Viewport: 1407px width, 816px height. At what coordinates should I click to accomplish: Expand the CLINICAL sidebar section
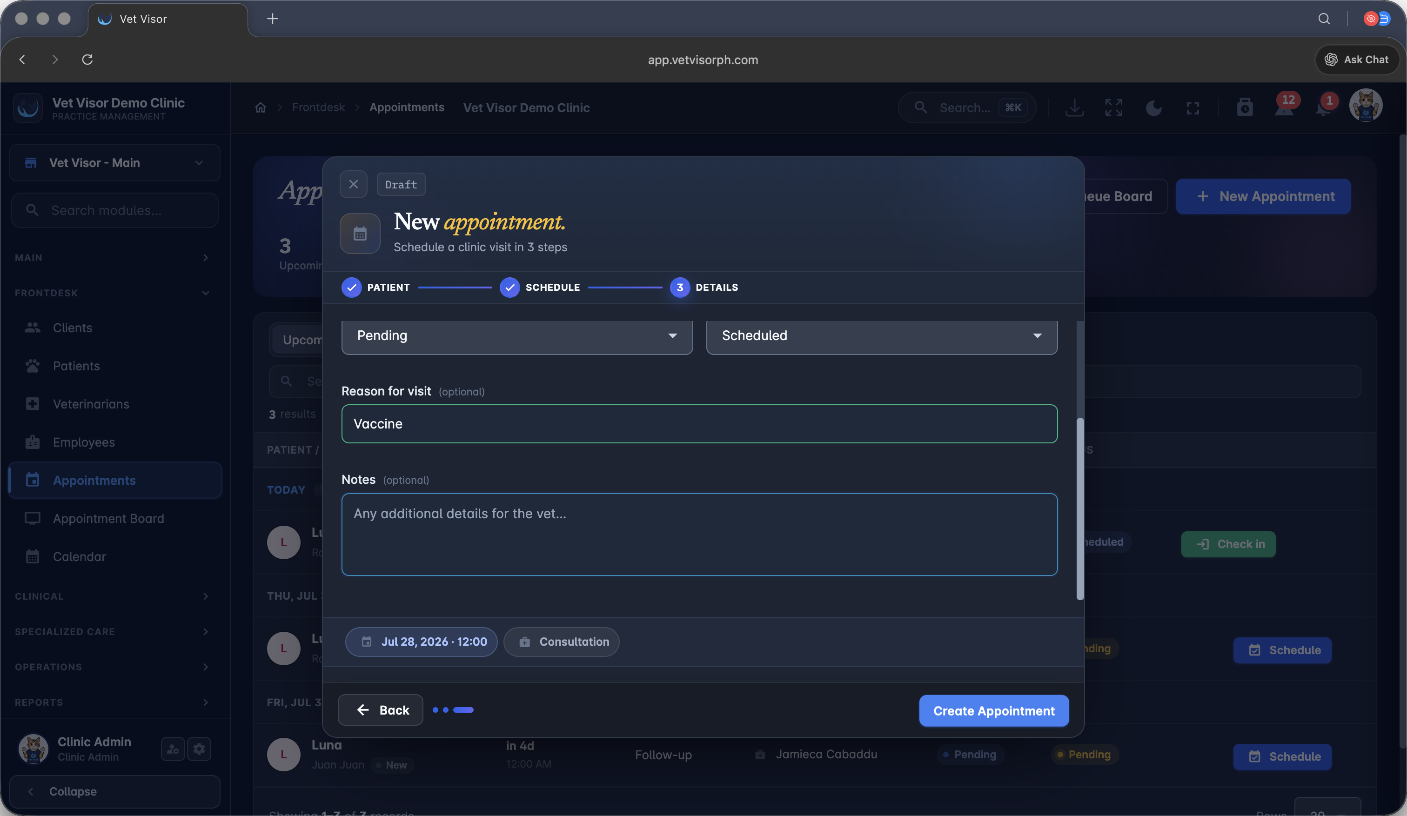click(112, 596)
